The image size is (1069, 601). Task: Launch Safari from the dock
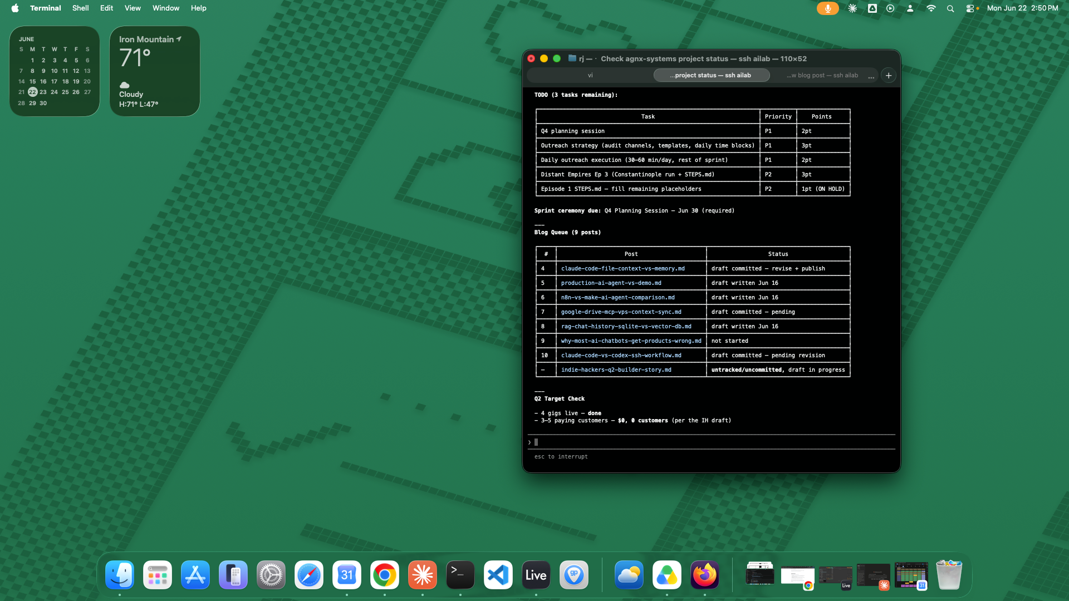tap(309, 575)
